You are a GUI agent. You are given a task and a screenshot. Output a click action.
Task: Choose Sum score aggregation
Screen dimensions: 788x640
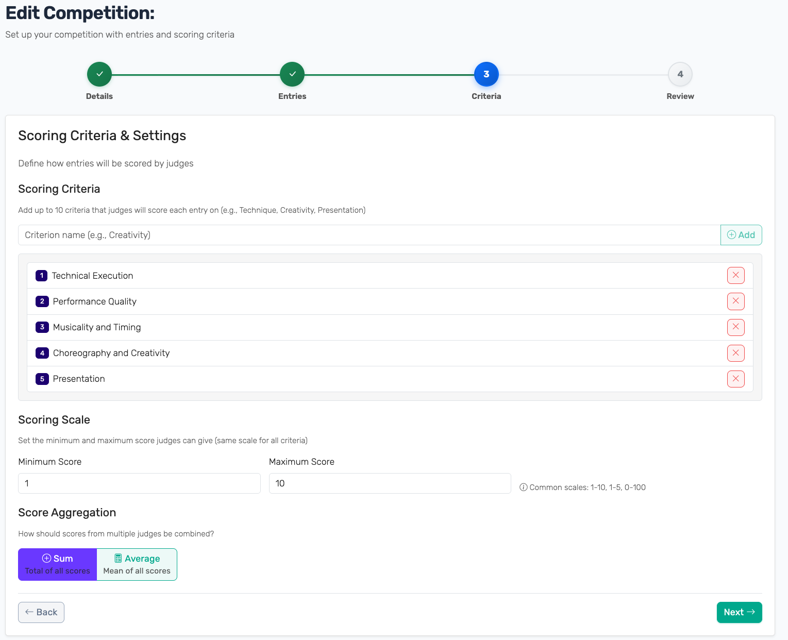click(x=57, y=564)
